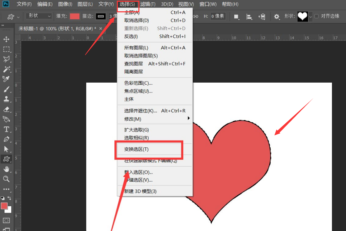Open the 文字(Y) menu
Image resolution: width=346 pixels, height=231 pixels.
point(106,4)
